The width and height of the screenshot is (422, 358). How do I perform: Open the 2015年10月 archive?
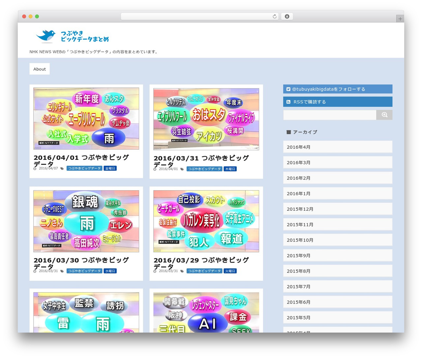point(338,240)
